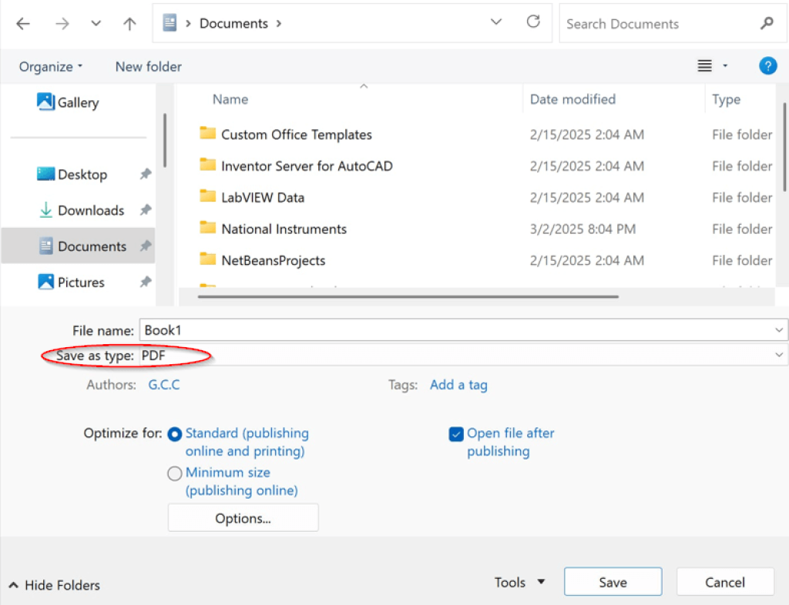The width and height of the screenshot is (789, 605).
Task: Add a tag to the document
Action: [x=458, y=384]
